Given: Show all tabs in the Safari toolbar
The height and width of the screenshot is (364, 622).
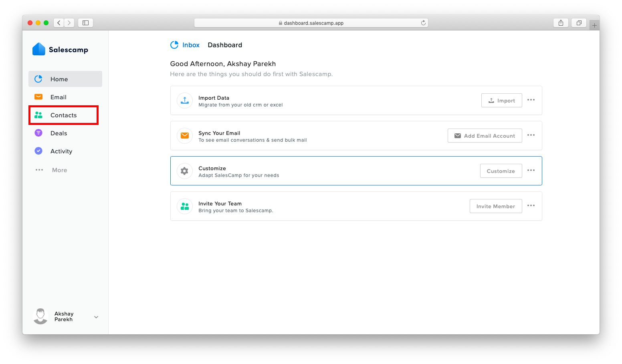Looking at the screenshot, I should click(x=579, y=23).
